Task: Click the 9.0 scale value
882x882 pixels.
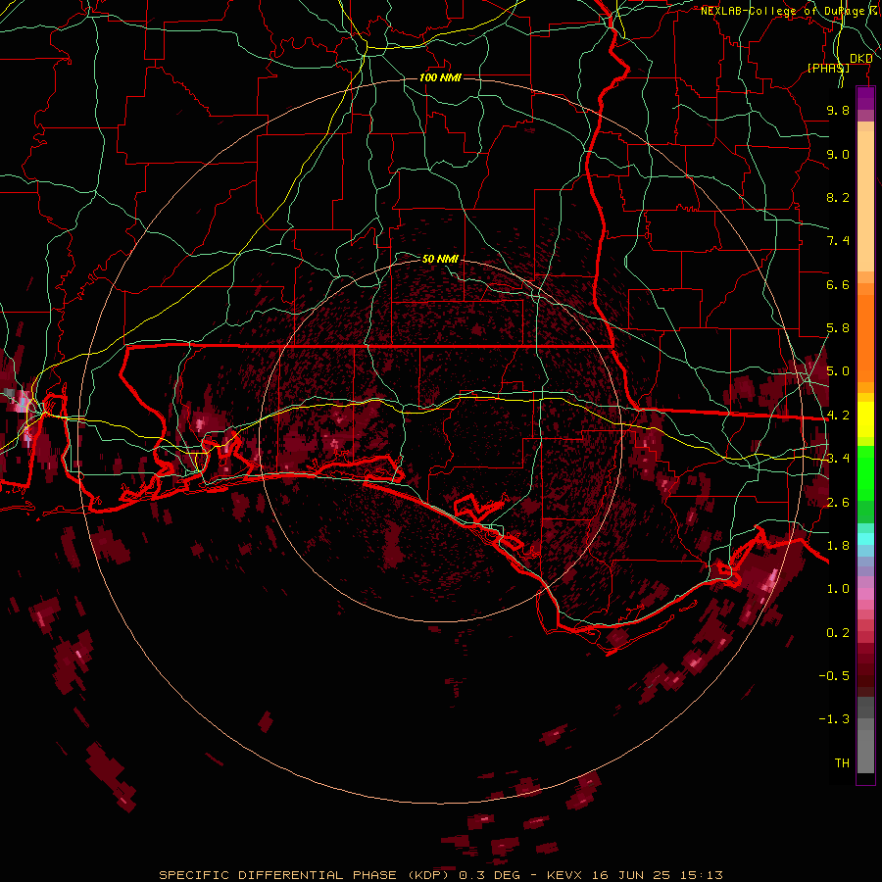Action: click(x=838, y=154)
